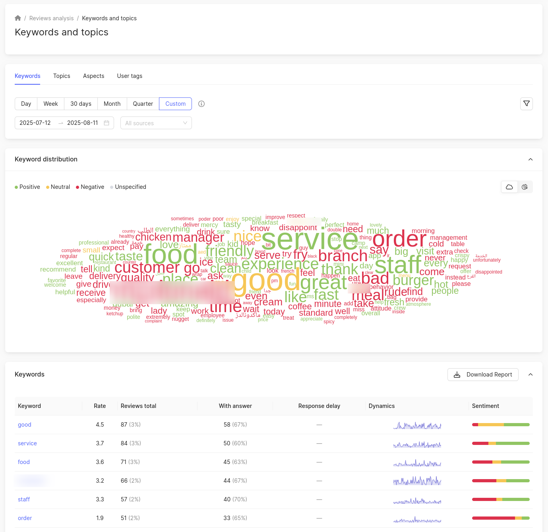This screenshot has width=548, height=532.
Task: Open the User tags tab
Action: pos(130,76)
